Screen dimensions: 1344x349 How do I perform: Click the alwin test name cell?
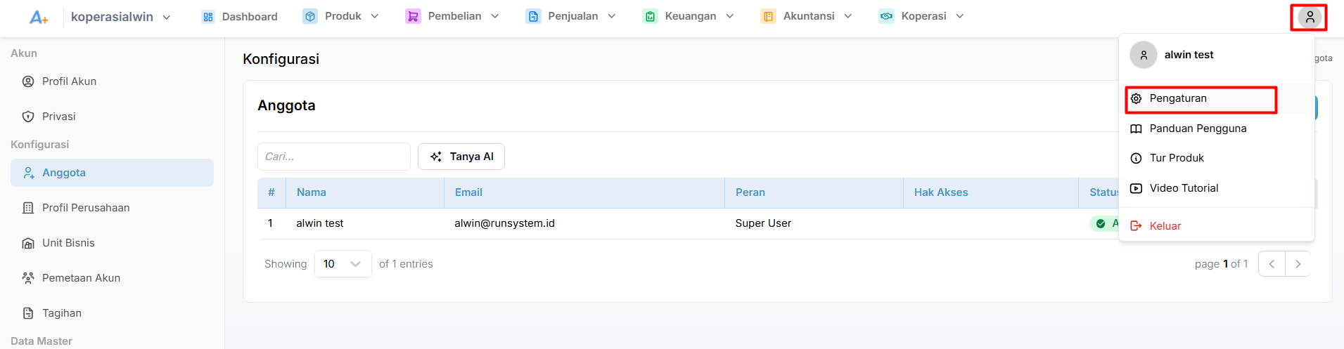click(320, 223)
